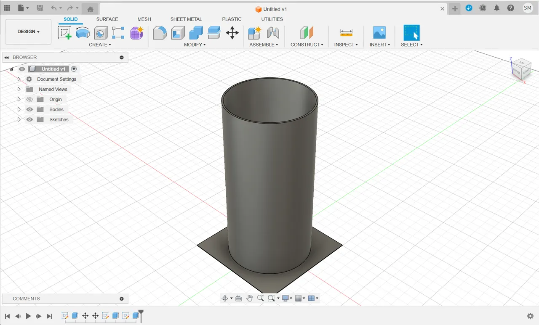Image resolution: width=539 pixels, height=325 pixels.
Task: Switch to the SHEET METAL tab
Action: click(x=186, y=19)
